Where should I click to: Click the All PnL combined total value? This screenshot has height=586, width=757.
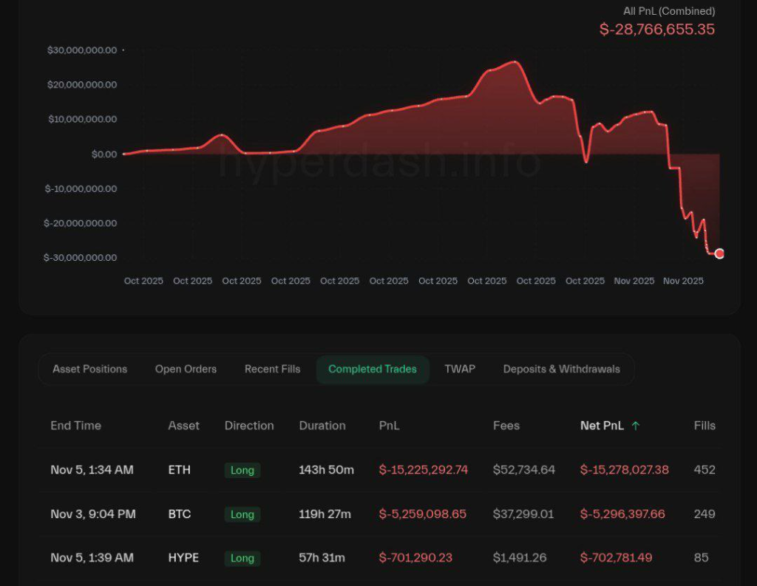pyautogui.click(x=656, y=30)
